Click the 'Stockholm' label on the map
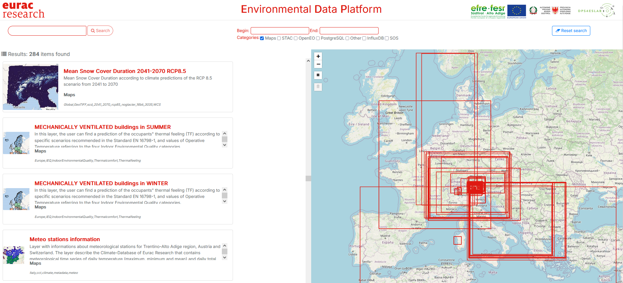The width and height of the screenshot is (623, 283). coord(515,63)
